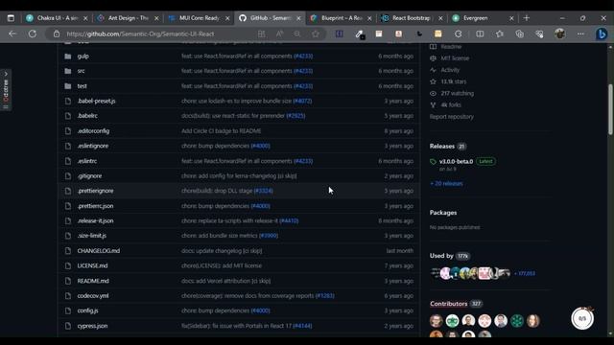Open the Contributors heading link

(449, 304)
